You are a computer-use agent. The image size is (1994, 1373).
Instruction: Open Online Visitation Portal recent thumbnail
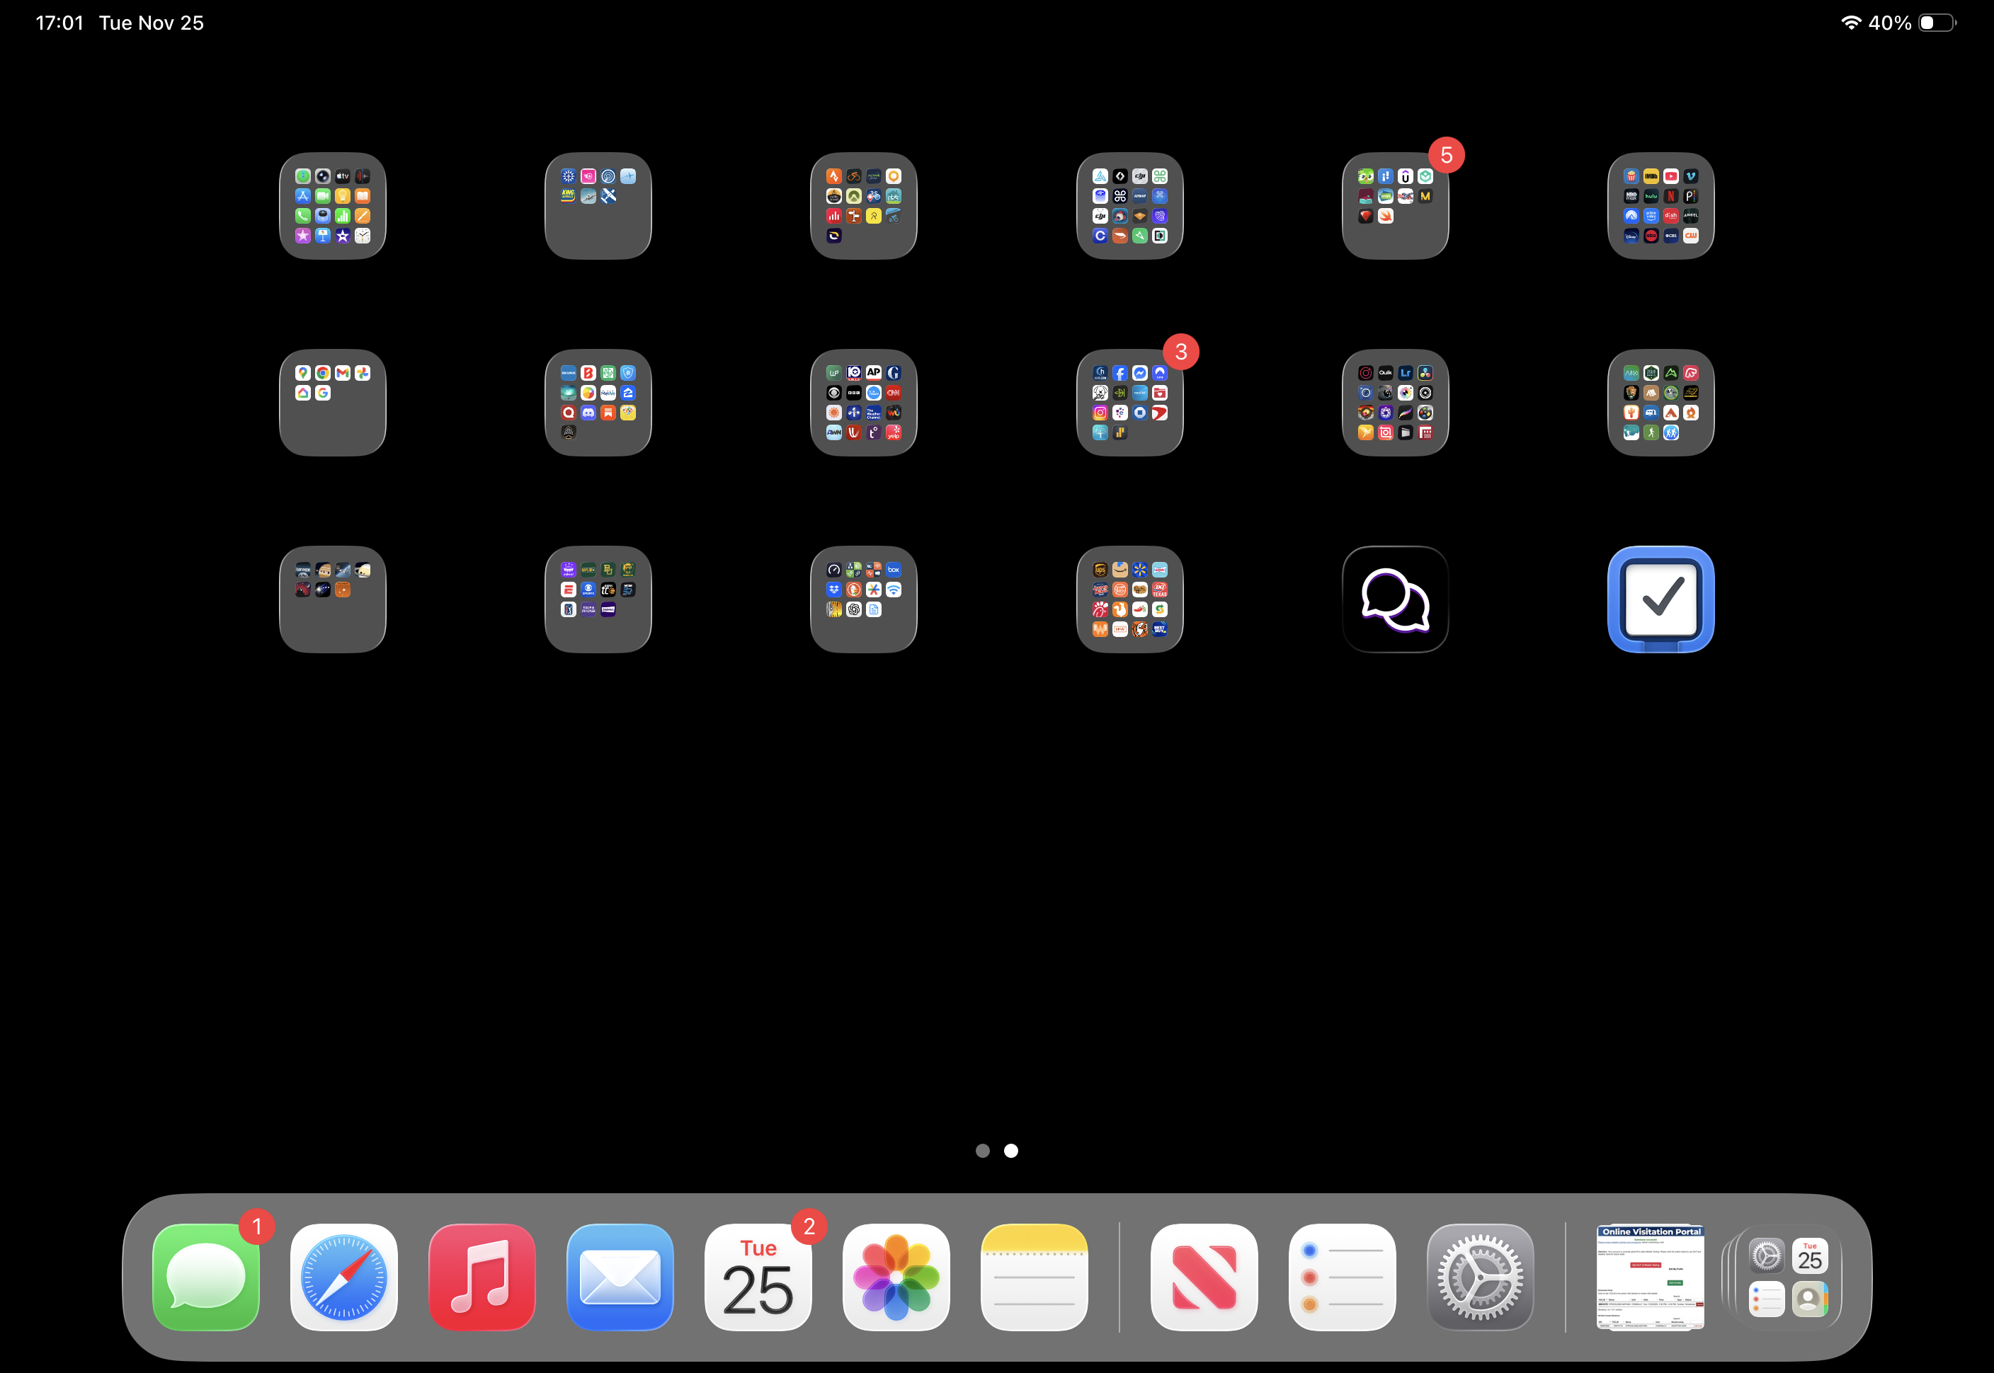(x=1650, y=1277)
